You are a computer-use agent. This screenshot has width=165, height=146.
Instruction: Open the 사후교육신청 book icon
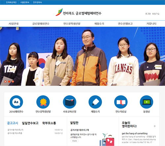click(70, 102)
